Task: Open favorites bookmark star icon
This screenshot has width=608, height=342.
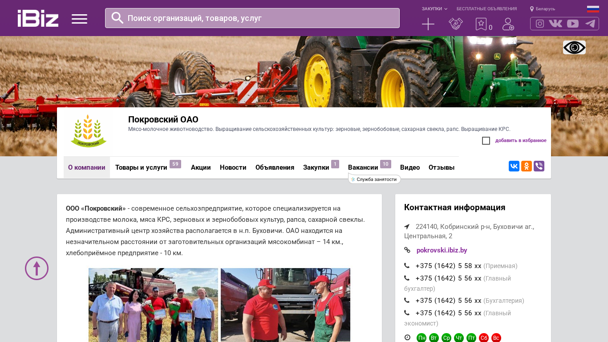Action: (481, 24)
